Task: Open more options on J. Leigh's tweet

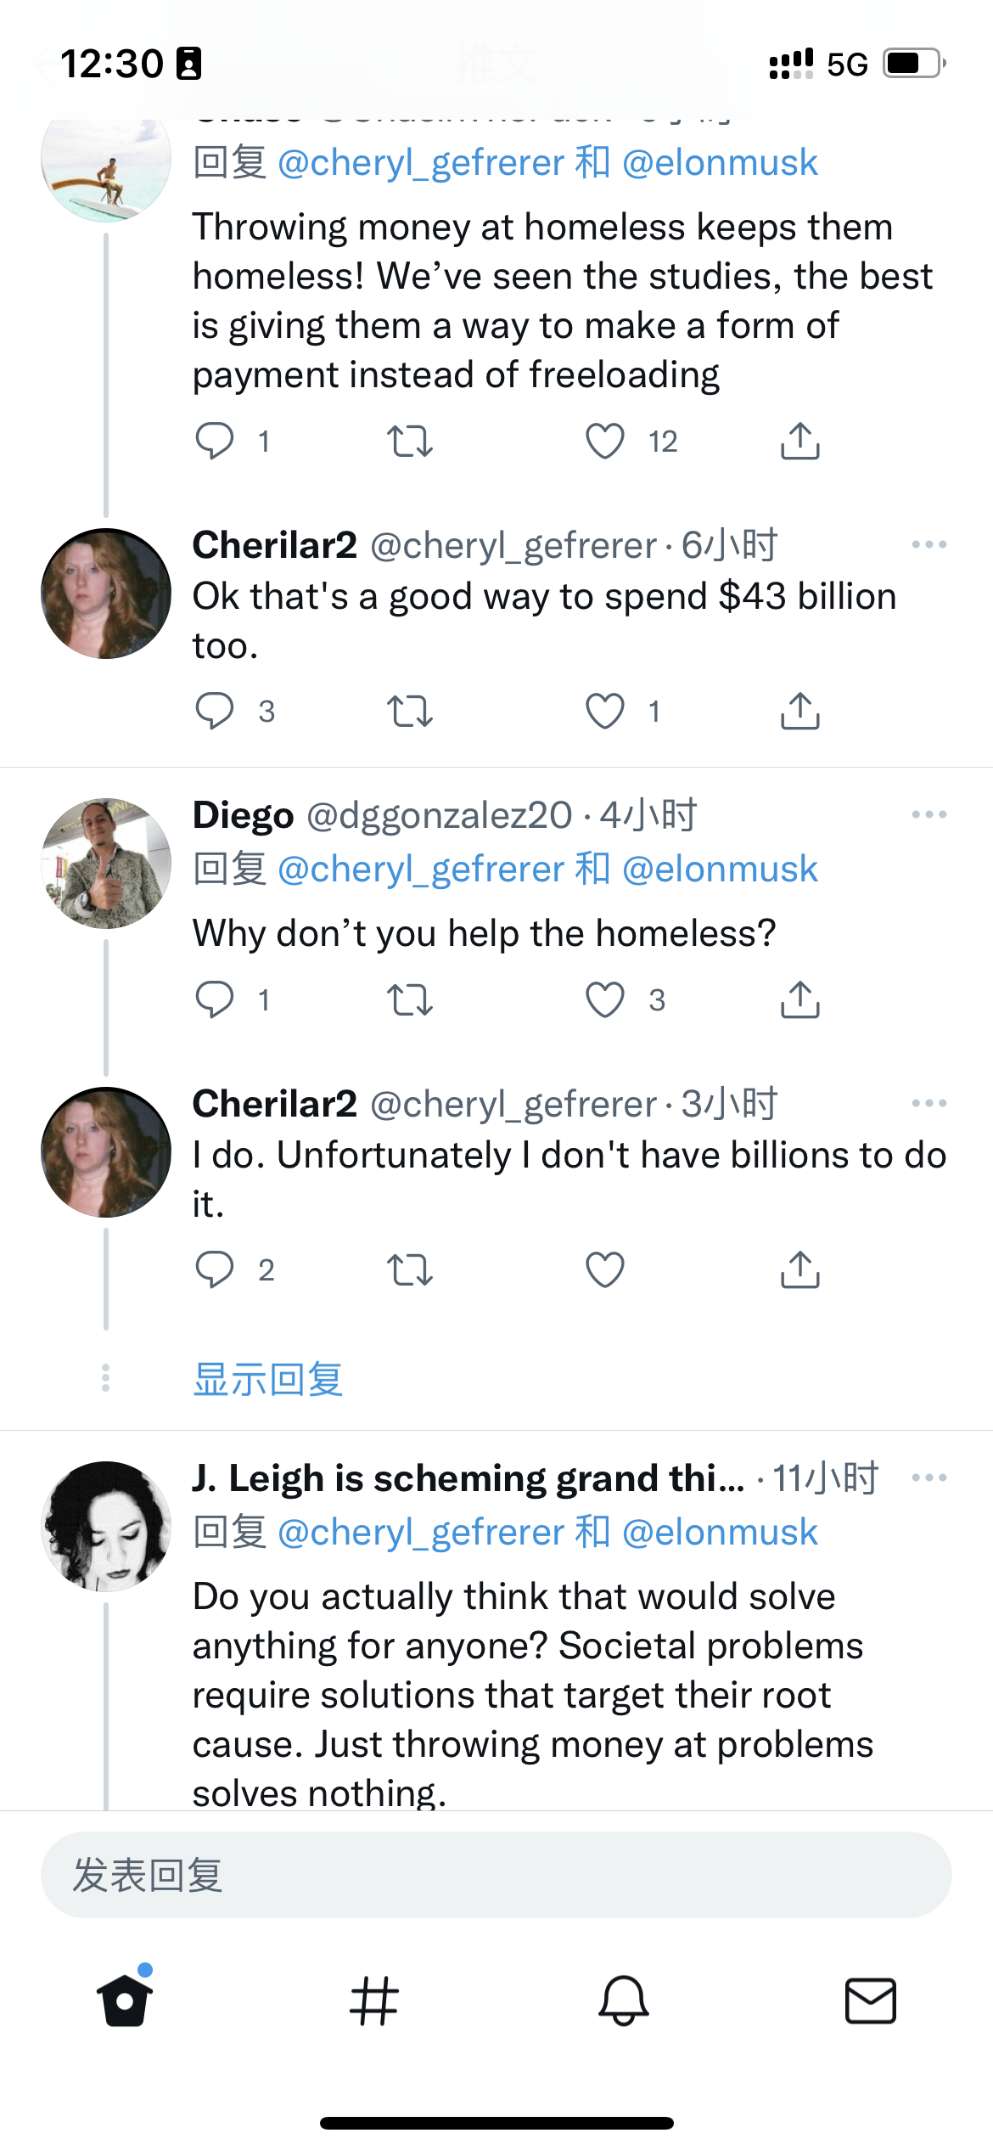Action: coord(928,1477)
